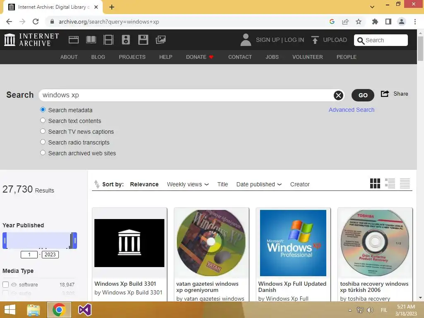The width and height of the screenshot is (424, 318).
Task: Click the right handle of Year Published slider
Action: pyautogui.click(x=75, y=241)
